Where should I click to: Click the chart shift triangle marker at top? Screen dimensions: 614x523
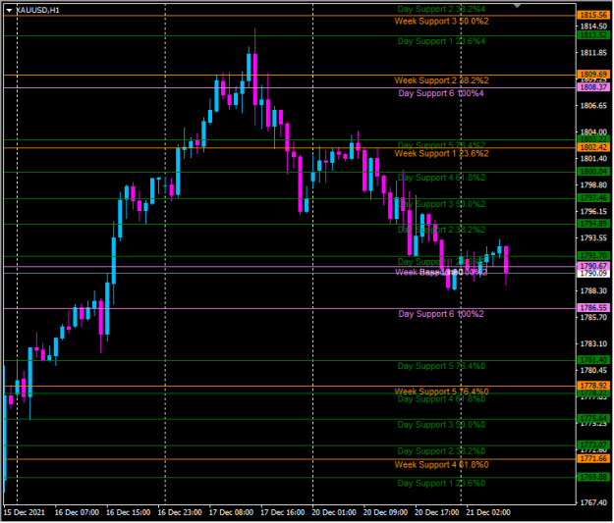coord(518,6)
